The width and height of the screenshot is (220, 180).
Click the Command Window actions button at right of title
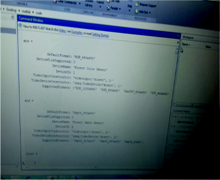[178, 35]
